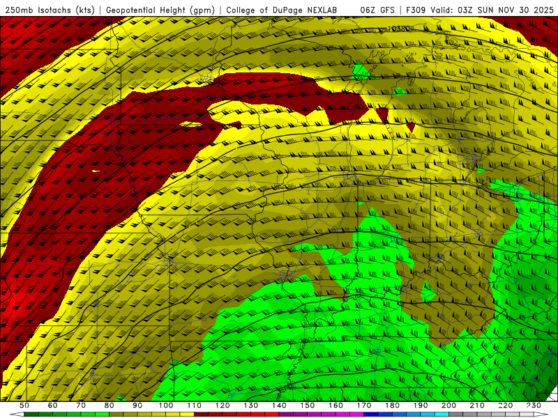Click the 60 value on the legend
The width and height of the screenshot is (558, 418).
click(53, 405)
